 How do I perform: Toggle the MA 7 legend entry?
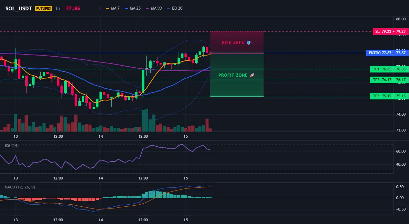pyautogui.click(x=112, y=8)
